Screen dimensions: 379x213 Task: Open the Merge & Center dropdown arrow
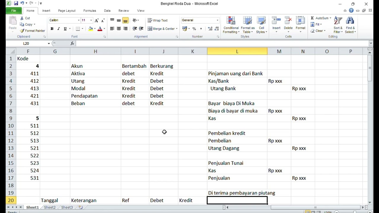(x=177, y=29)
